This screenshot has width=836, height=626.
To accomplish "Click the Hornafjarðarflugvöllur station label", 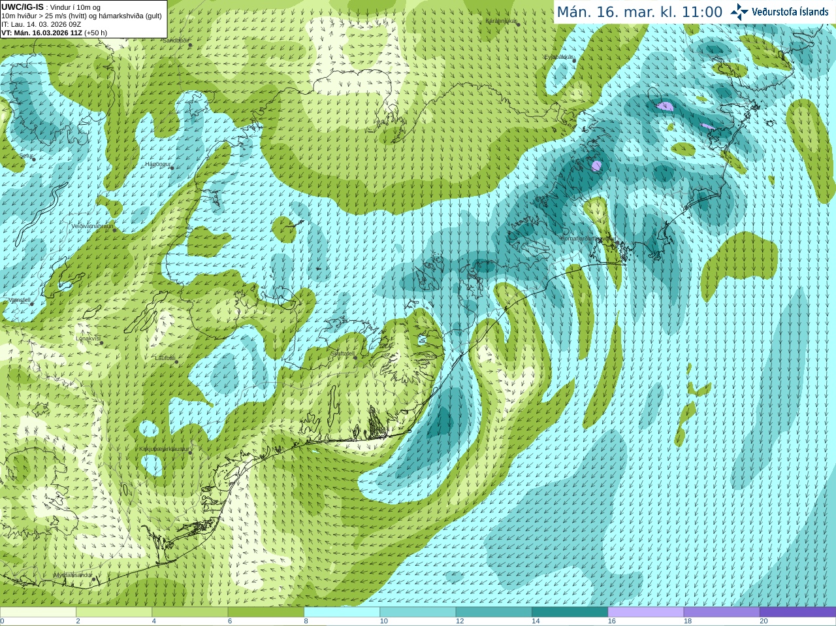I will point(587,239).
